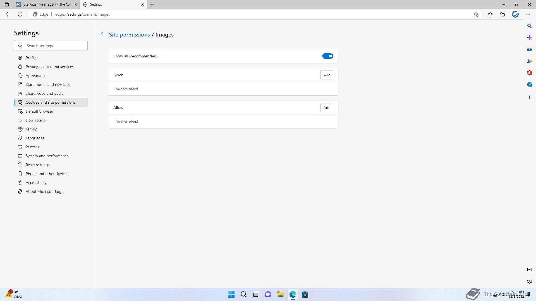Click the Search settings field
Screen dimensions: 536x301
54,46
